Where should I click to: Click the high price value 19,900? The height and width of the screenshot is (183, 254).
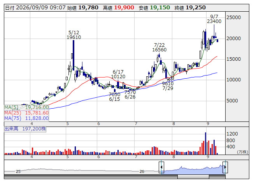(x=124, y=8)
